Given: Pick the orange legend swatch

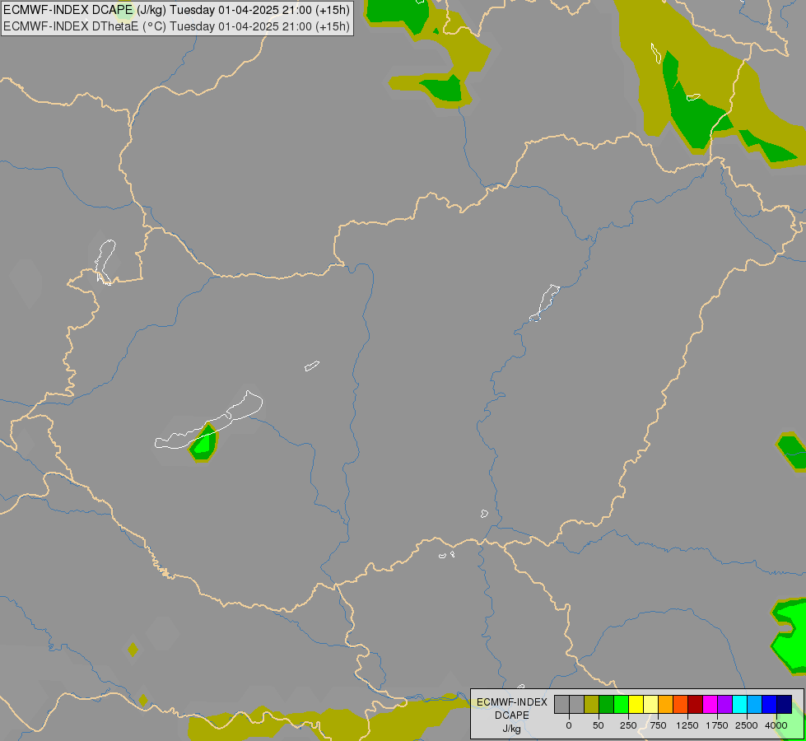Looking at the screenshot, I should tap(666, 704).
